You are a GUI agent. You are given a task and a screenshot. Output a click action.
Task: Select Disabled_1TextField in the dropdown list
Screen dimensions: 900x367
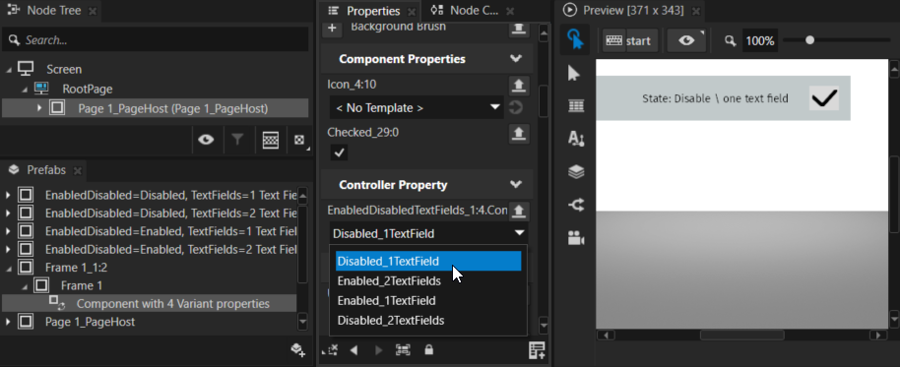[x=428, y=261]
